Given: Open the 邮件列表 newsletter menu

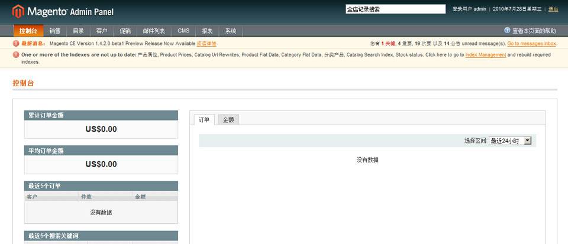Looking at the screenshot, I should 154,31.
